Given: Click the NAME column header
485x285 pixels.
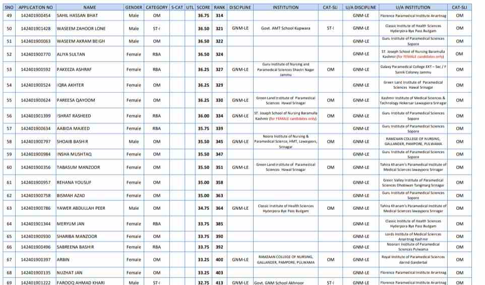Looking at the screenshot, I should (x=89, y=8).
